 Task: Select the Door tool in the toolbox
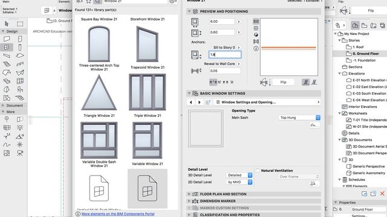(20, 39)
